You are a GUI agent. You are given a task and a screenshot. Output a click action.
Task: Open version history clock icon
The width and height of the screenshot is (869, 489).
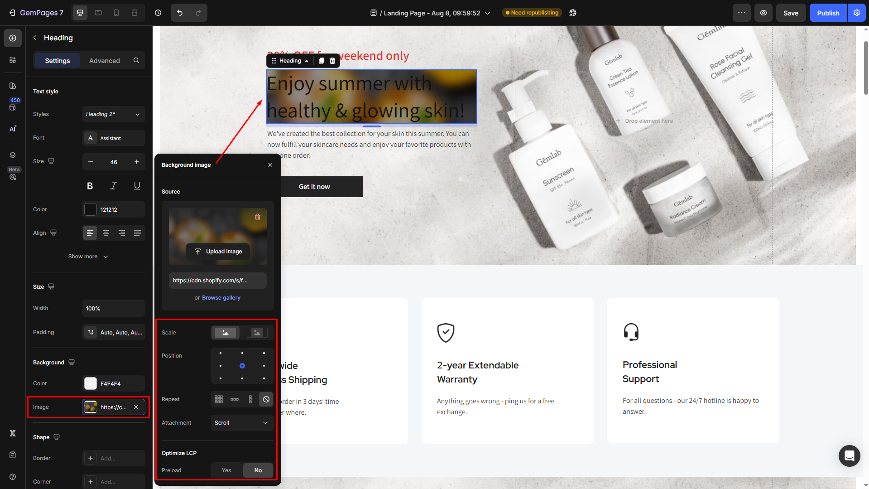tap(158, 13)
